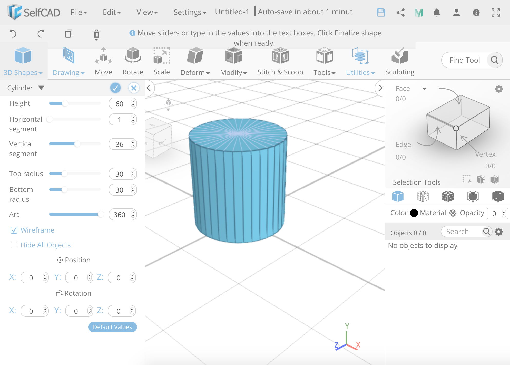Open the Deform dropdown menu

195,72
